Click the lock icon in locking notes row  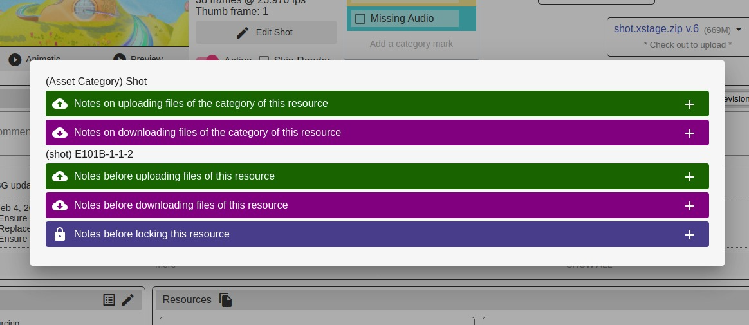point(60,234)
